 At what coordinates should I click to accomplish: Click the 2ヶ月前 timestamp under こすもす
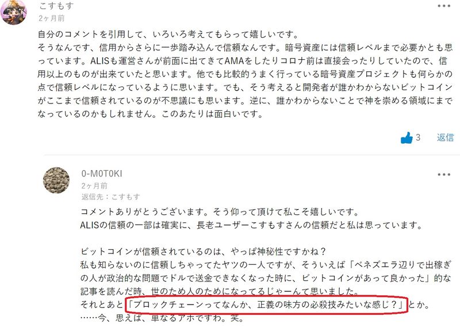tap(52, 18)
